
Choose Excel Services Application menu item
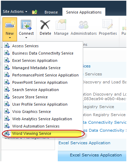coord(43,60)
